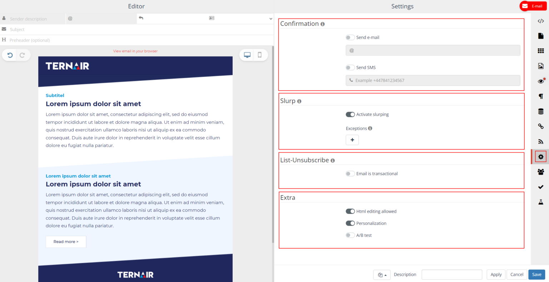This screenshot has width=549, height=282.
Task: Click the Editor panel title
Action: click(x=137, y=6)
